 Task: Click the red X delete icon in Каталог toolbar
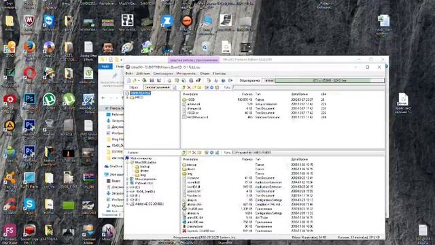tap(194, 152)
